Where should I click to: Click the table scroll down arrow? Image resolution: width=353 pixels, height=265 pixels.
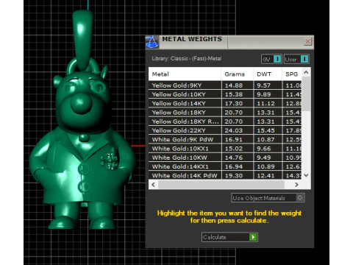306,175
